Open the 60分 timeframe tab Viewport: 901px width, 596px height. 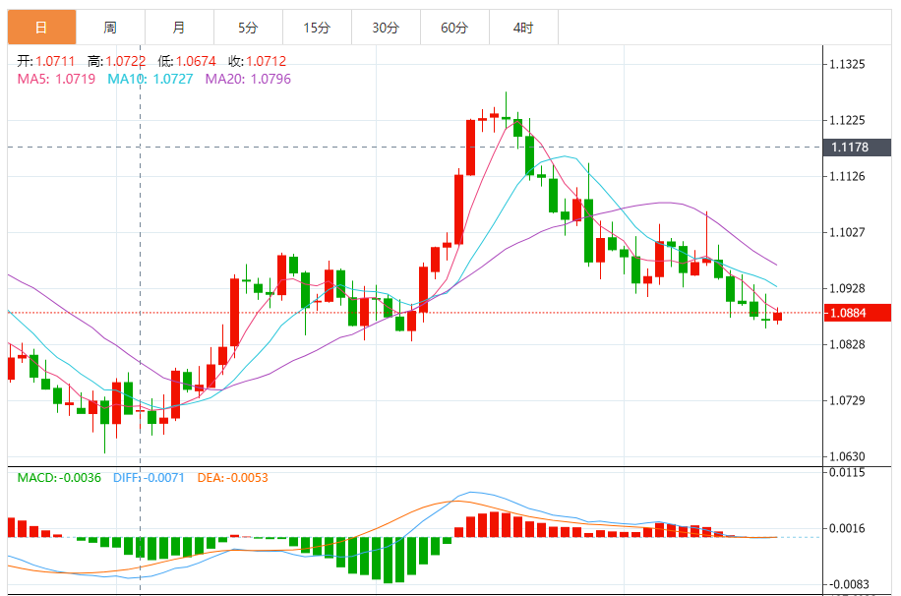coord(455,27)
